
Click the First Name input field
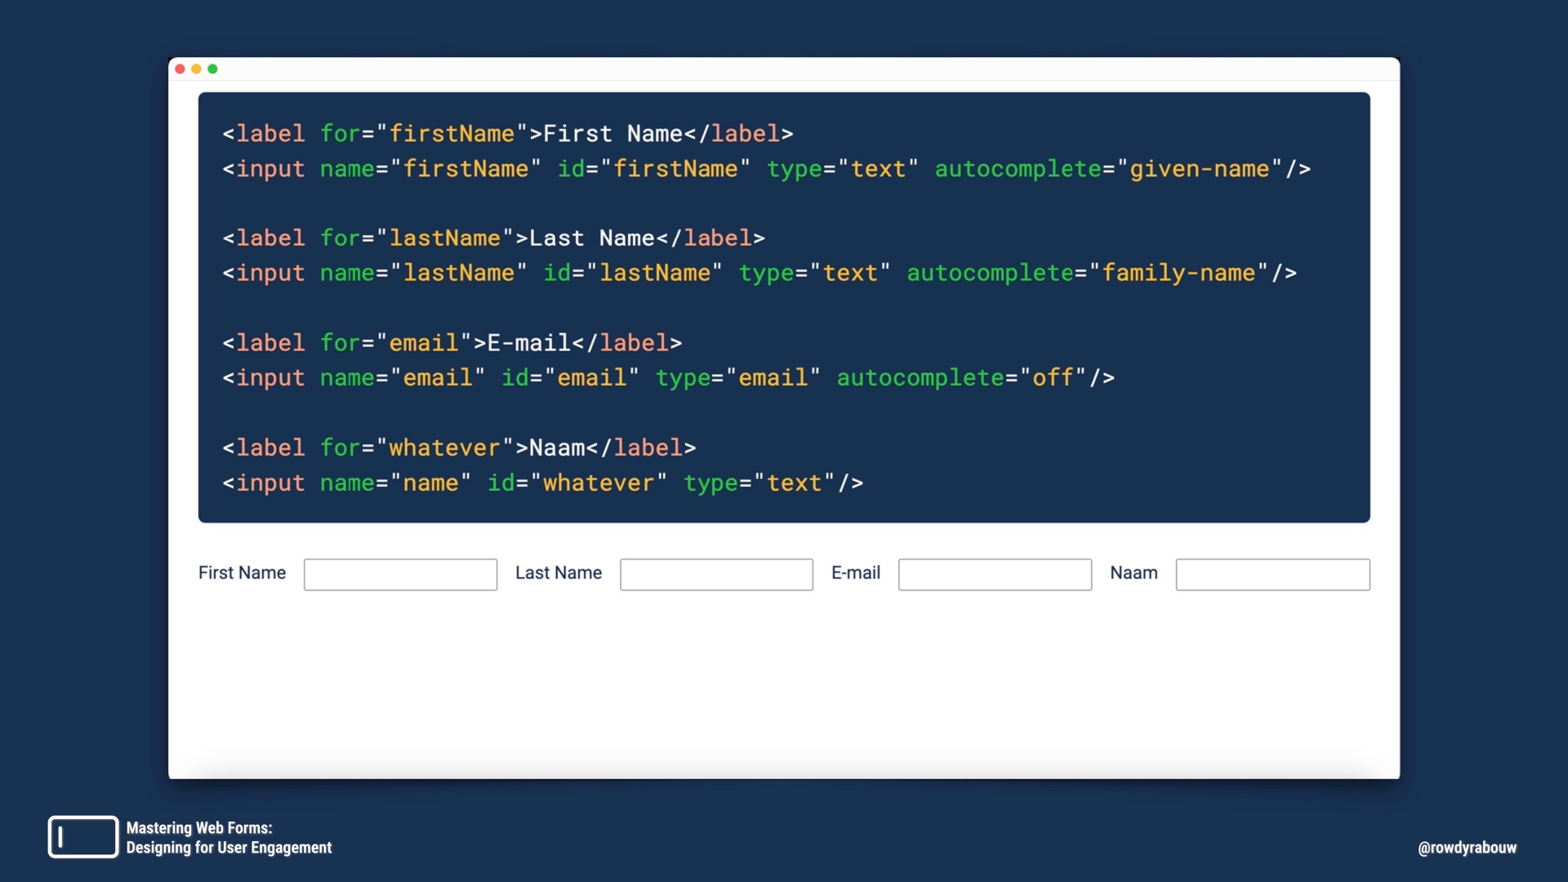[400, 574]
